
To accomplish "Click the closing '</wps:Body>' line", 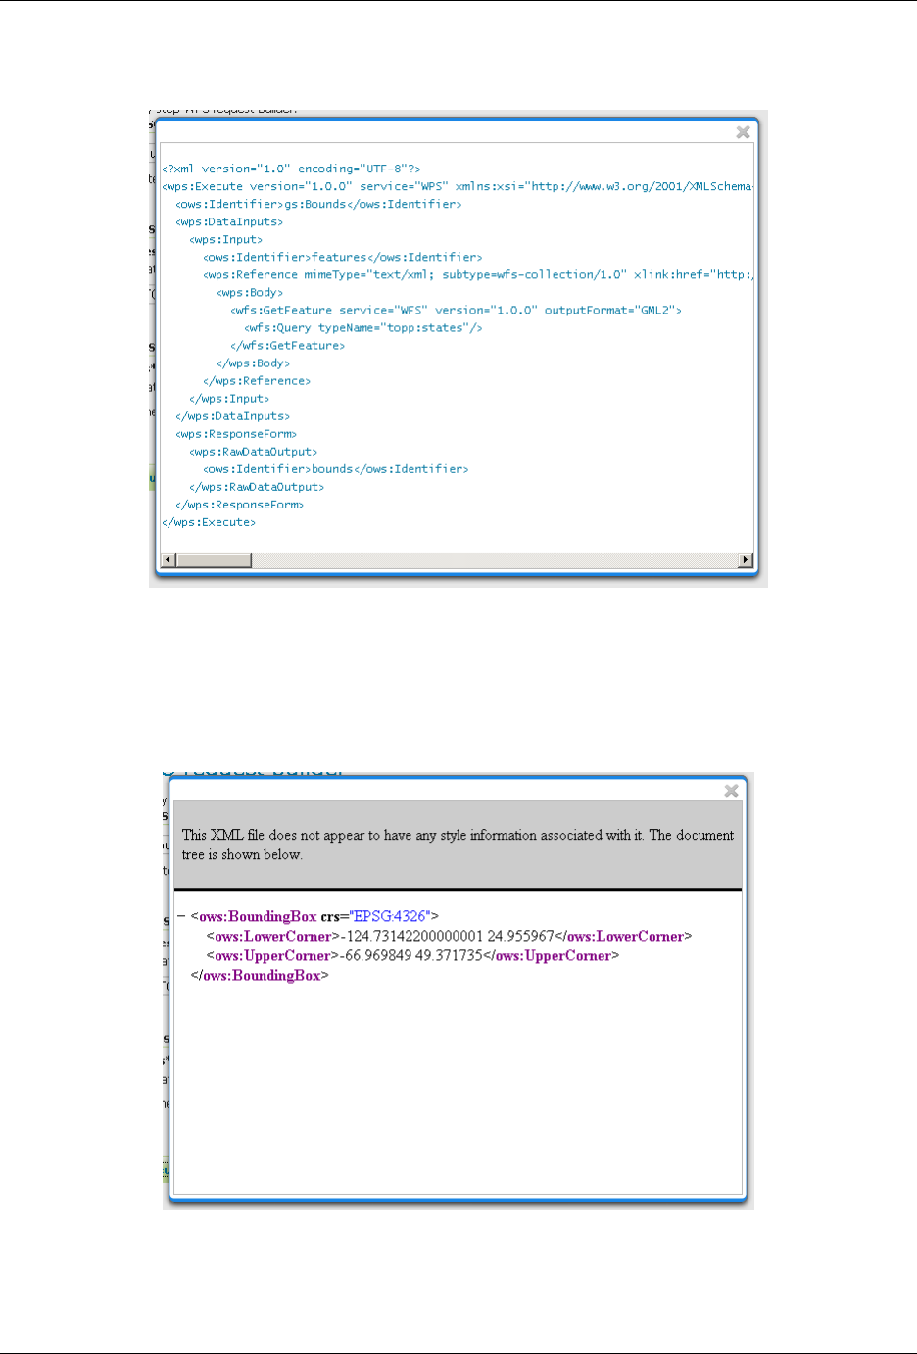I will [253, 363].
